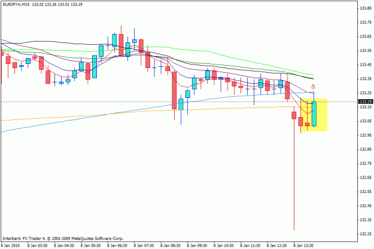Click the 8 Jan 12:30 time label
The width and height of the screenshot is (374, 249).
point(276,245)
